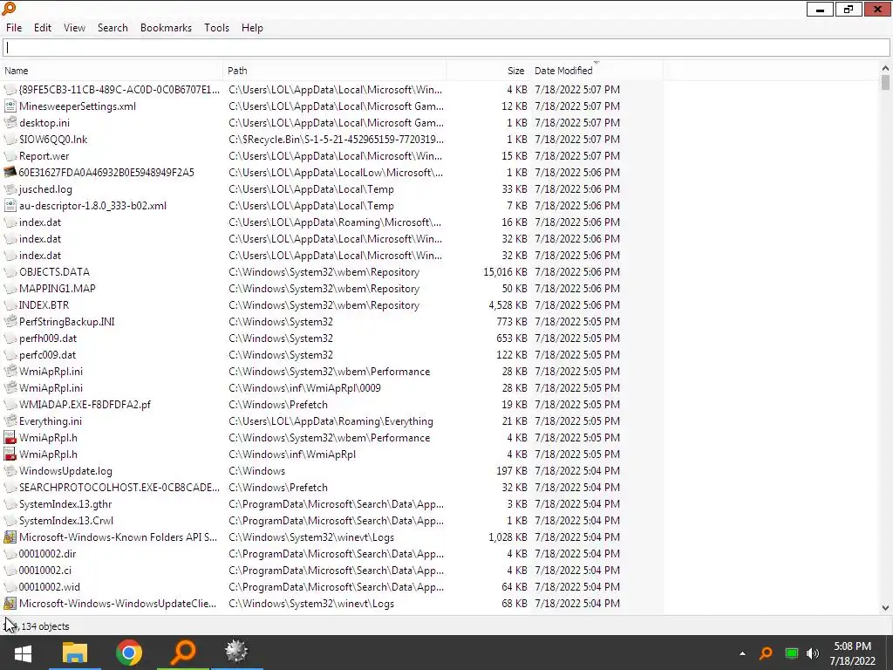Click the MAPPING1.MAP file icon
Screen dimensions: 893x670
[x=10, y=289]
